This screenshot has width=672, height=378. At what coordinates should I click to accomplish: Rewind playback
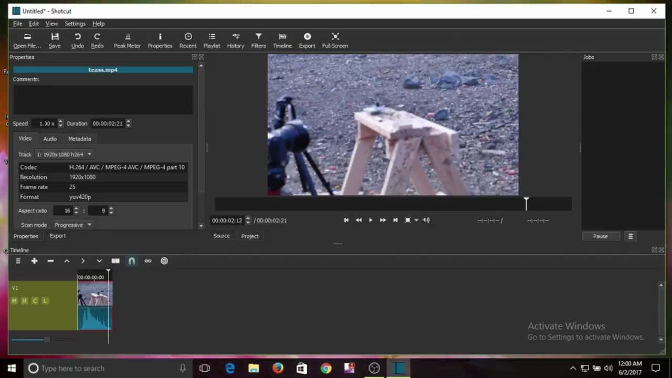point(359,220)
